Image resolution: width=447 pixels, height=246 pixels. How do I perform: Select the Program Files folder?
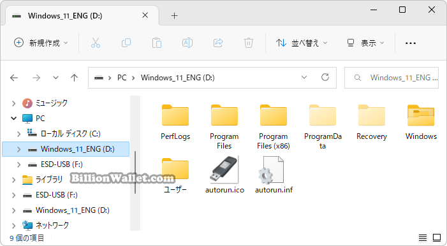coord(224,127)
